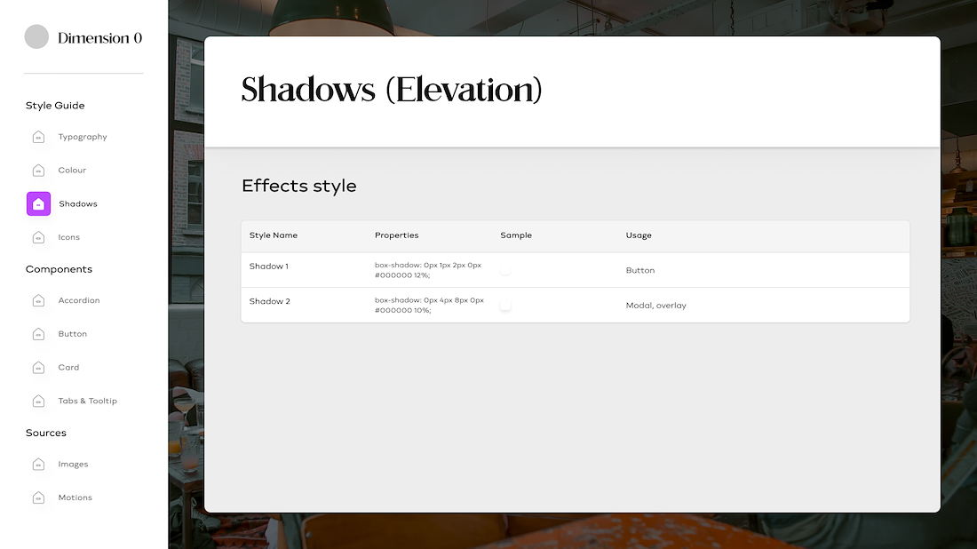
Task: Click the Accordion house icon
Action: point(38,300)
